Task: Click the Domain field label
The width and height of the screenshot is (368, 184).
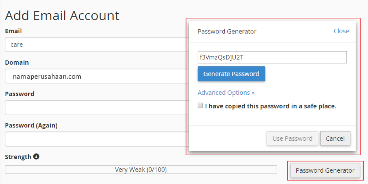Action: (17, 62)
